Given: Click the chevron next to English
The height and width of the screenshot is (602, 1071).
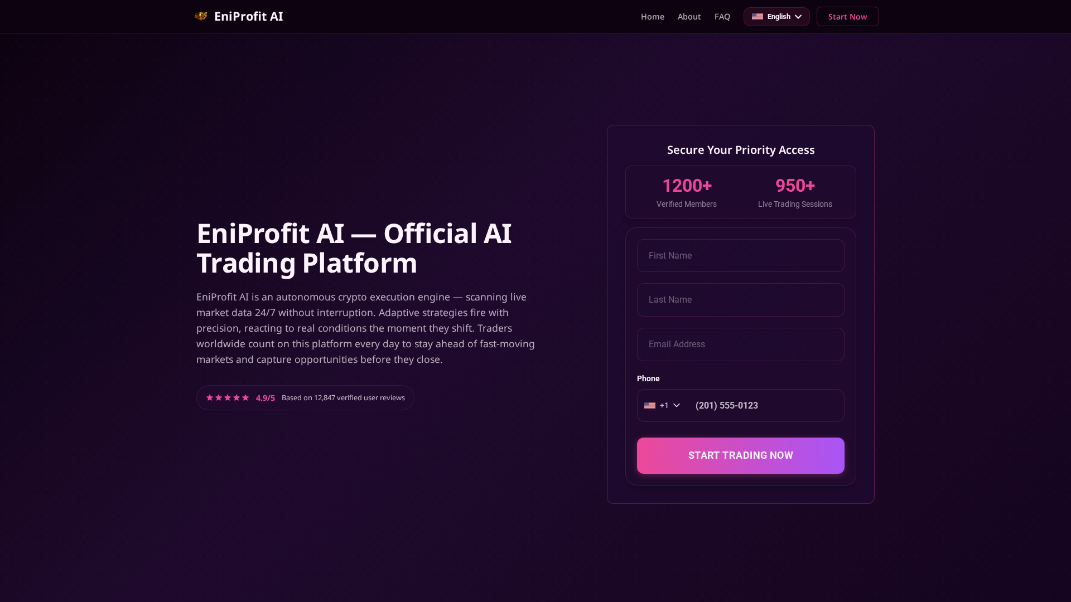Looking at the screenshot, I should 798,16.
